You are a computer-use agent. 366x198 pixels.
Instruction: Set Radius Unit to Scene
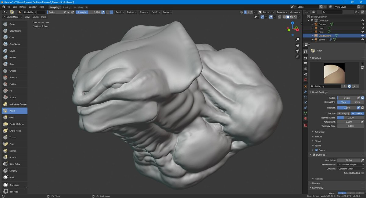click(x=357, y=102)
